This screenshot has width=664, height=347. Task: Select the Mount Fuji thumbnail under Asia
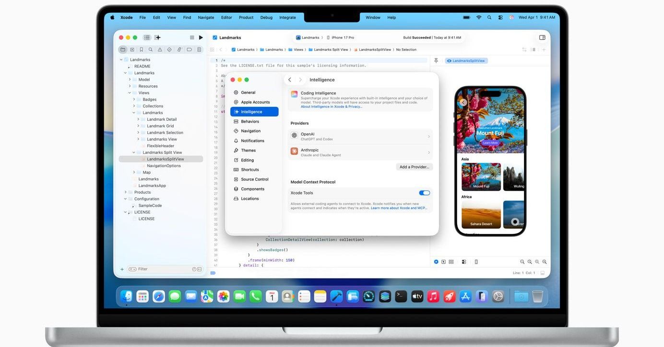point(481,177)
